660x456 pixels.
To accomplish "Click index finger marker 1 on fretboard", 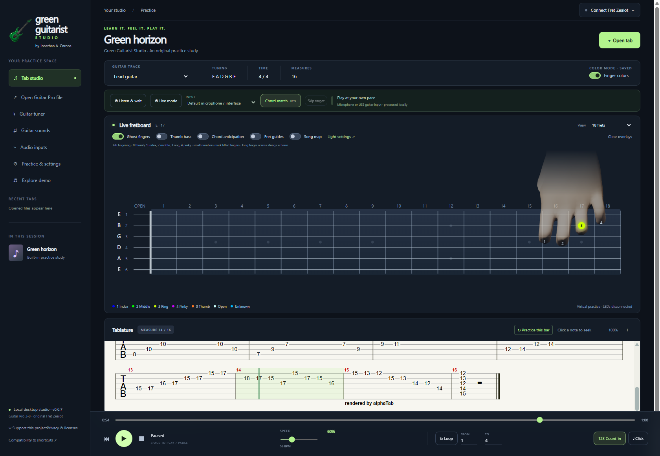I will [x=544, y=242].
